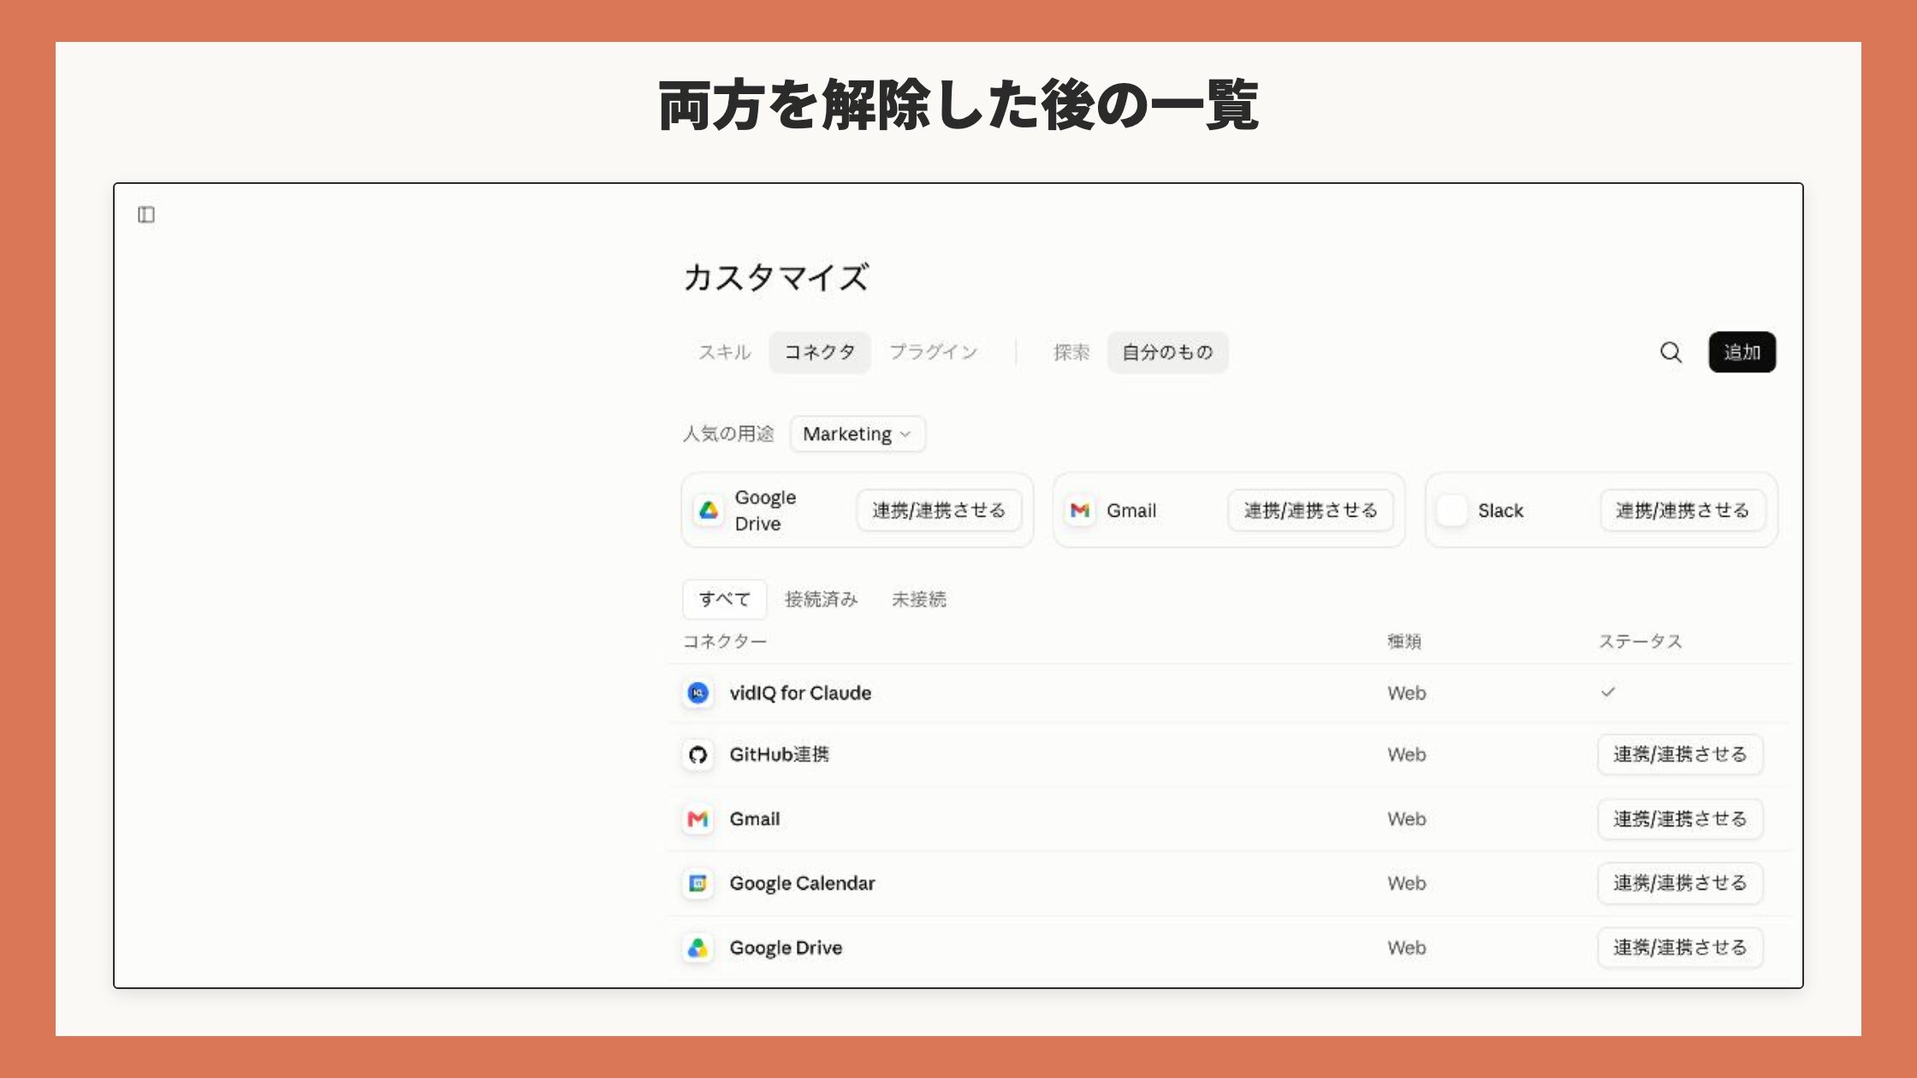Open the GitHub連携 row name
1917x1078 pixels.
779,755
